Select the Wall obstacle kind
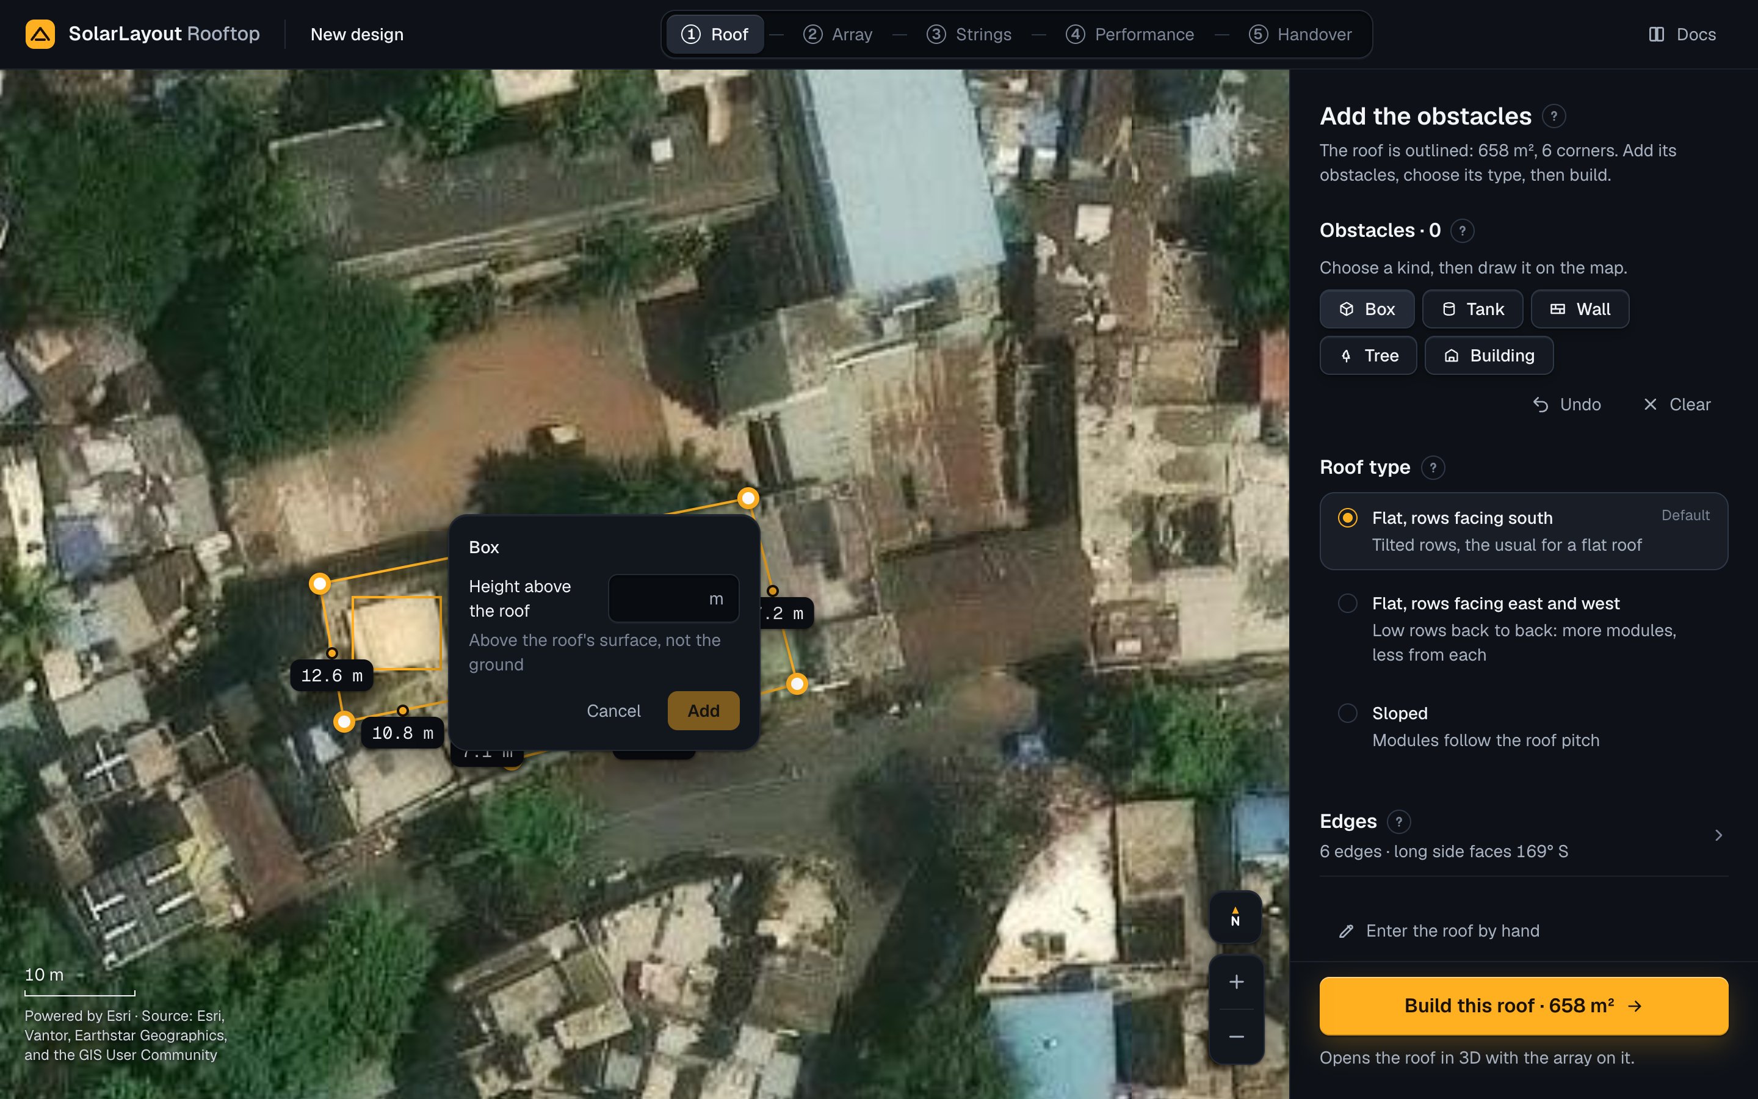The image size is (1758, 1099). (1580, 309)
